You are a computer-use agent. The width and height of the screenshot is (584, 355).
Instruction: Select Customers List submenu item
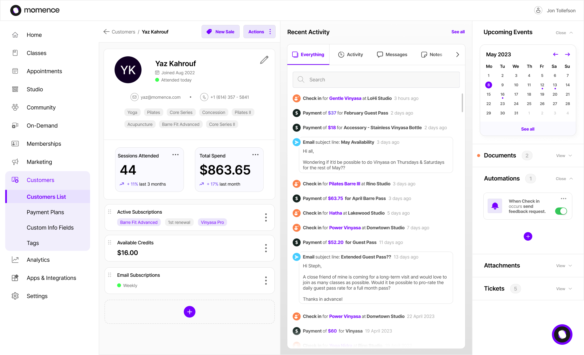(x=48, y=197)
